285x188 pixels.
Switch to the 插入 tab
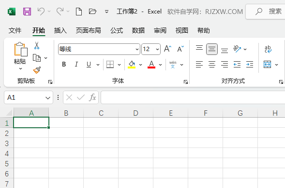pyautogui.click(x=60, y=30)
